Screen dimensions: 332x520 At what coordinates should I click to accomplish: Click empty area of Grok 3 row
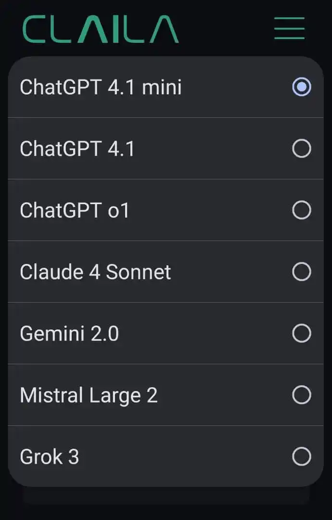[x=186, y=456]
